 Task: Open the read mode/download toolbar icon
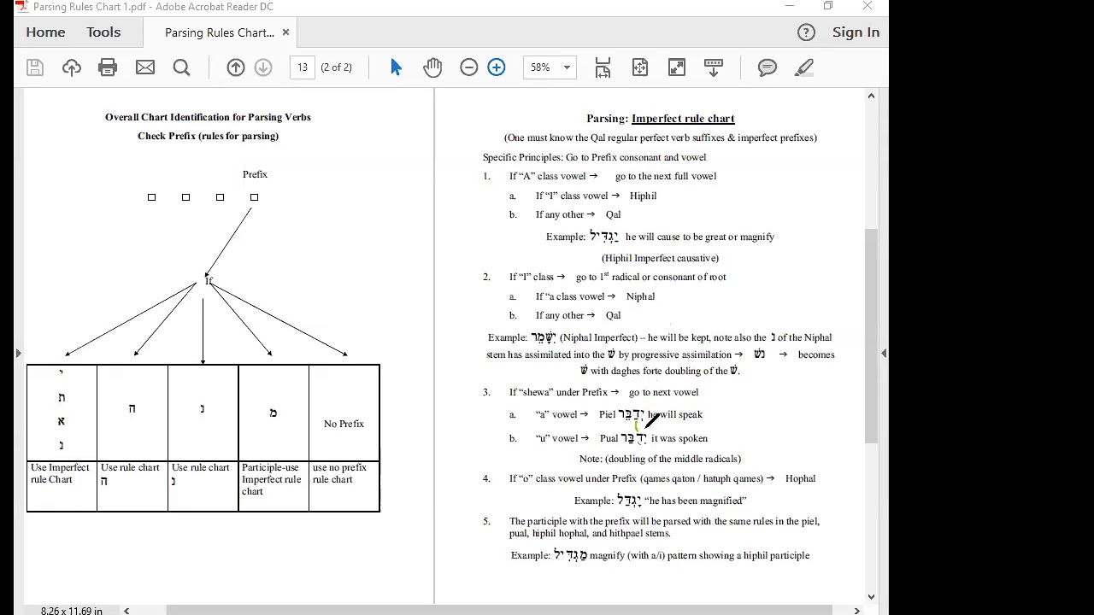point(714,67)
